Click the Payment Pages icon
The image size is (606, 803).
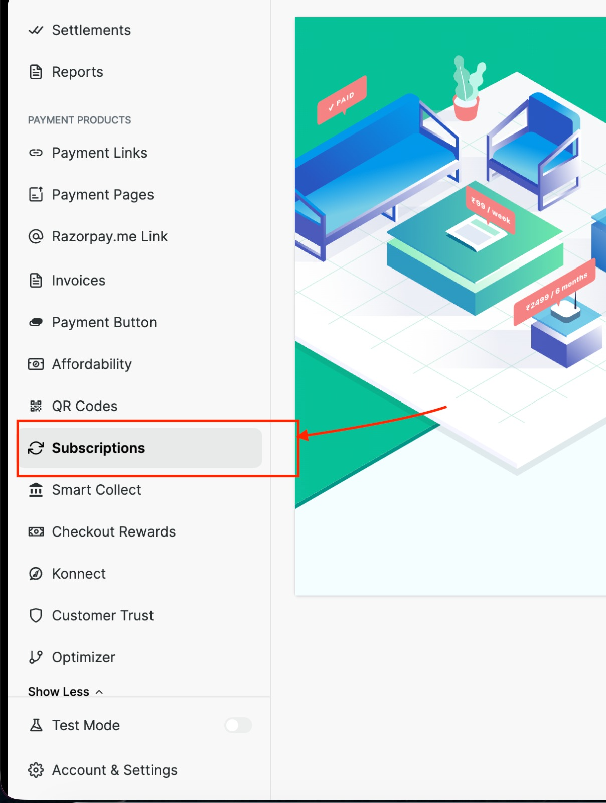tap(36, 194)
